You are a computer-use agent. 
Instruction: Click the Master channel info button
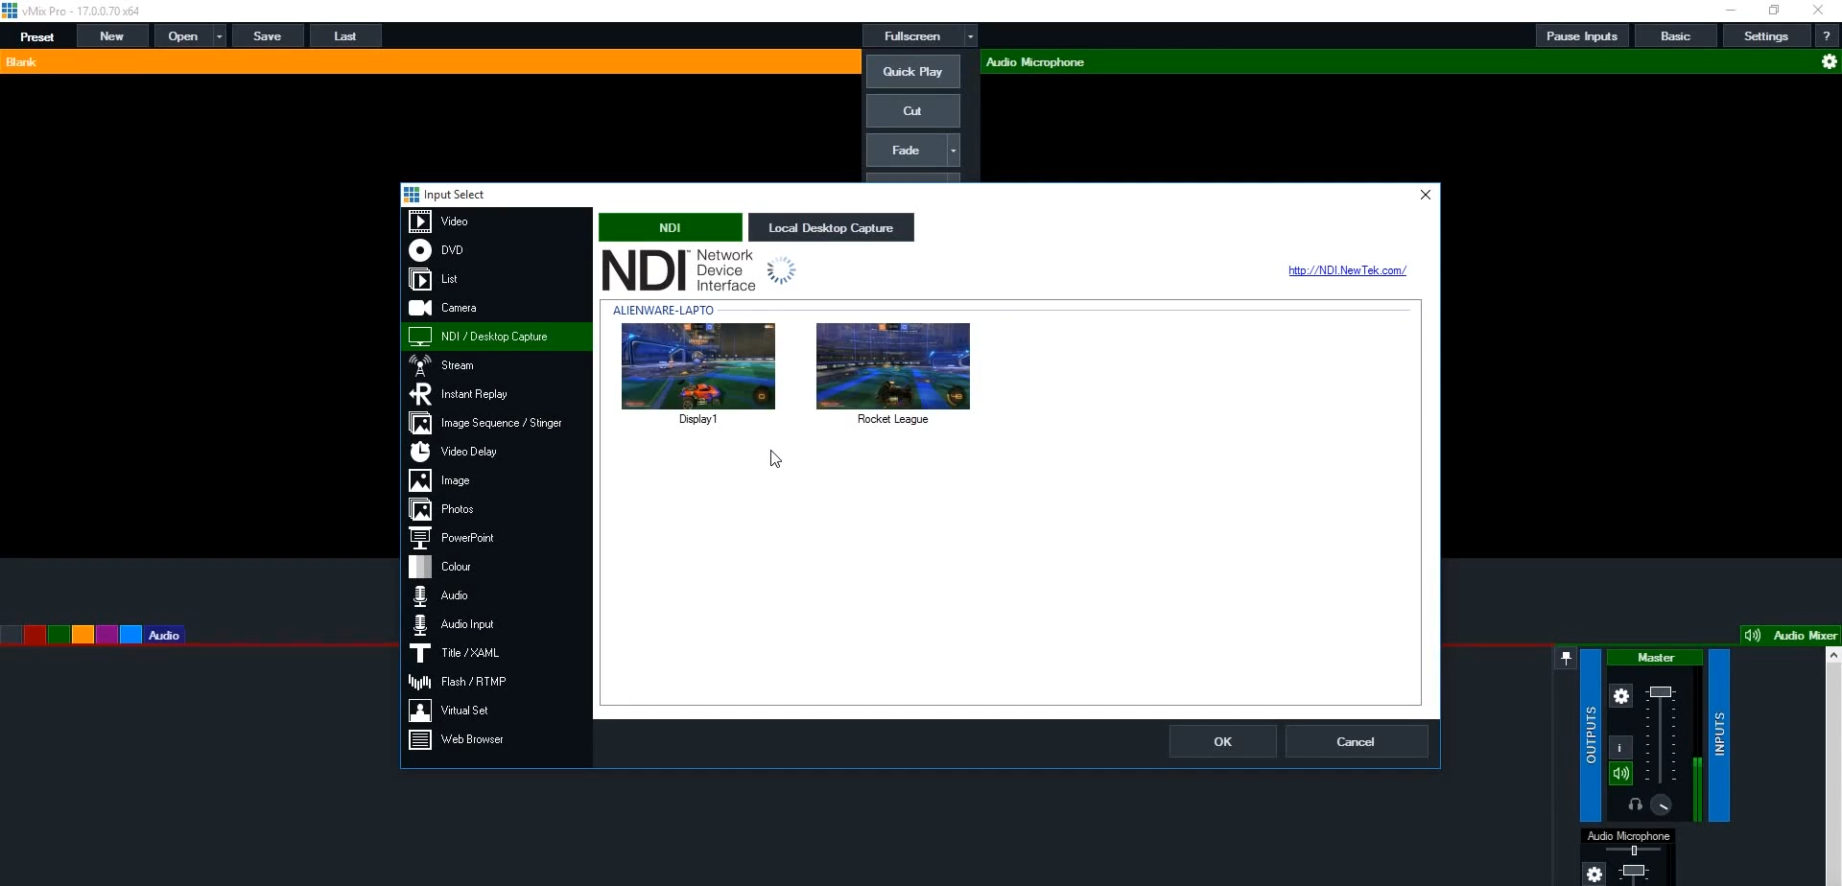[1619, 748]
